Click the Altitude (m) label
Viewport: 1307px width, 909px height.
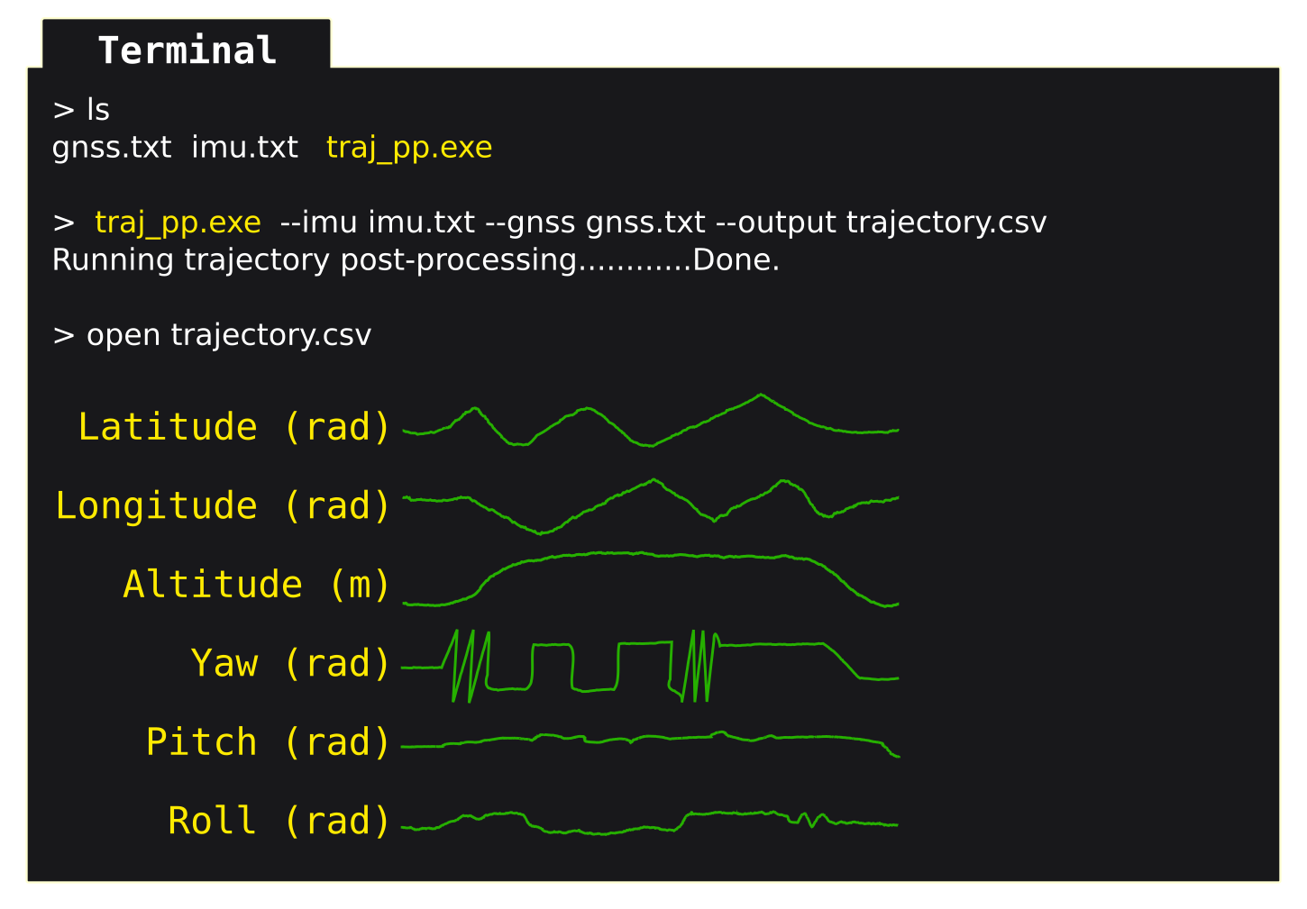tap(257, 584)
